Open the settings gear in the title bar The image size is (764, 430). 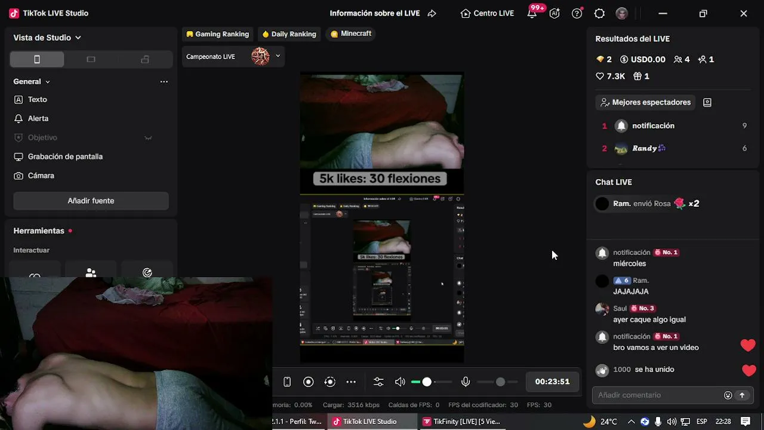pos(599,13)
